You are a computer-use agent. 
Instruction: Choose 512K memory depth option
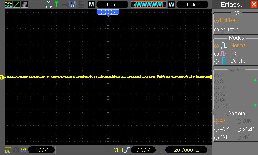(x=245, y=129)
